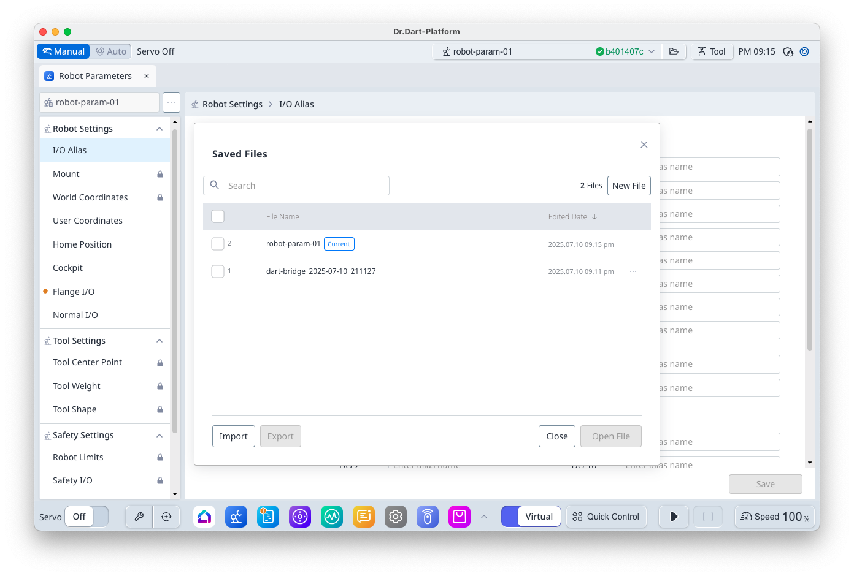This screenshot has width=854, height=576.
Task: Select Flange I/O in the sidebar
Action: [x=74, y=292]
